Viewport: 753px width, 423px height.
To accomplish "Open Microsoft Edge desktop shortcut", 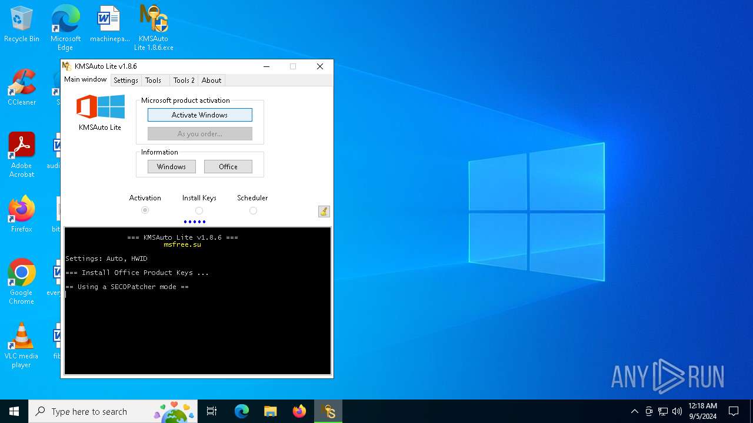I will click(x=65, y=28).
